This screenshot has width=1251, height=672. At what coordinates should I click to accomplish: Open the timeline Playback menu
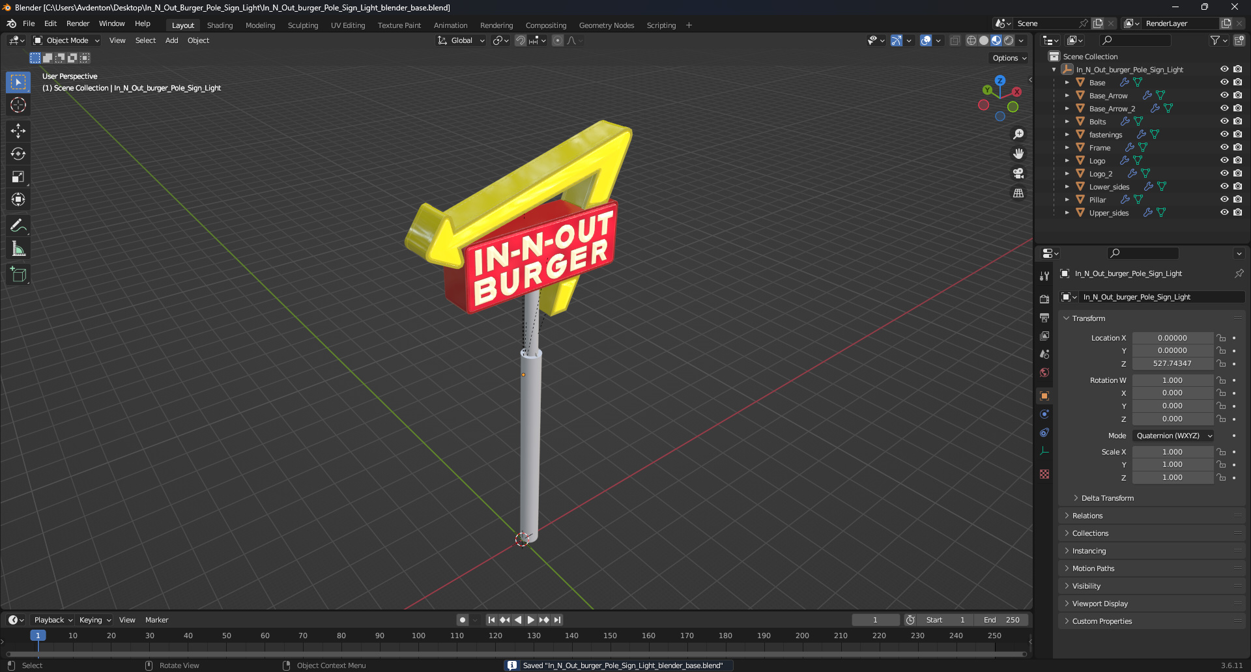click(x=53, y=620)
